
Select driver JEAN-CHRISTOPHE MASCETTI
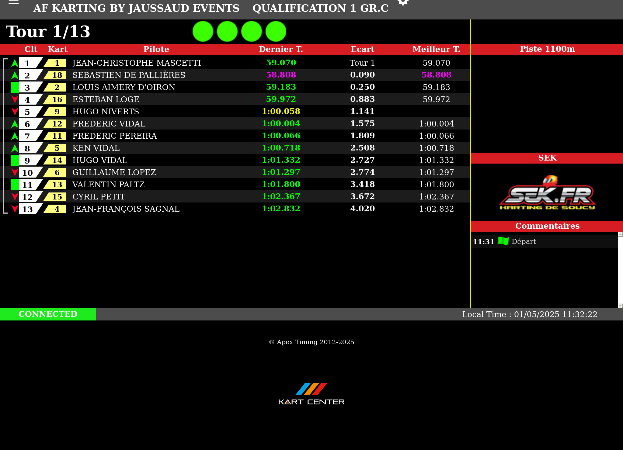point(137,63)
